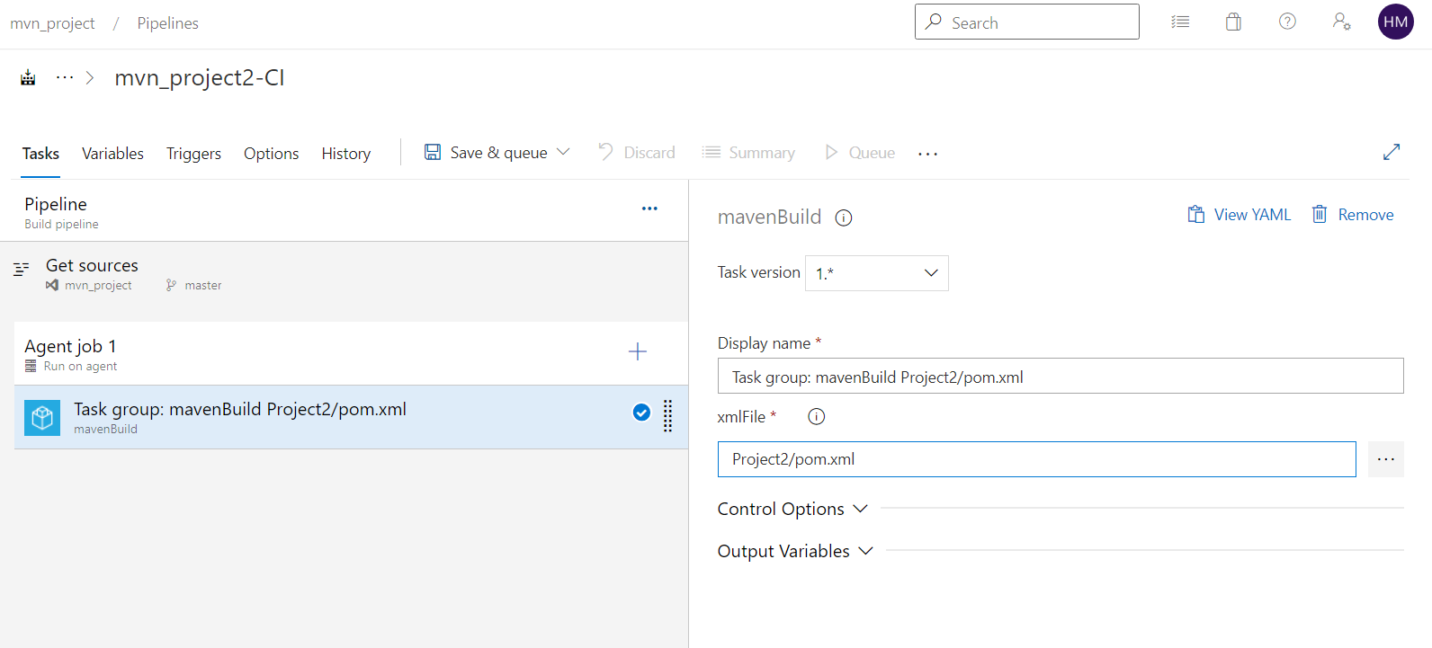This screenshot has height=648, width=1432.
Task: Click the mavenBuild info icon
Action: point(843,217)
